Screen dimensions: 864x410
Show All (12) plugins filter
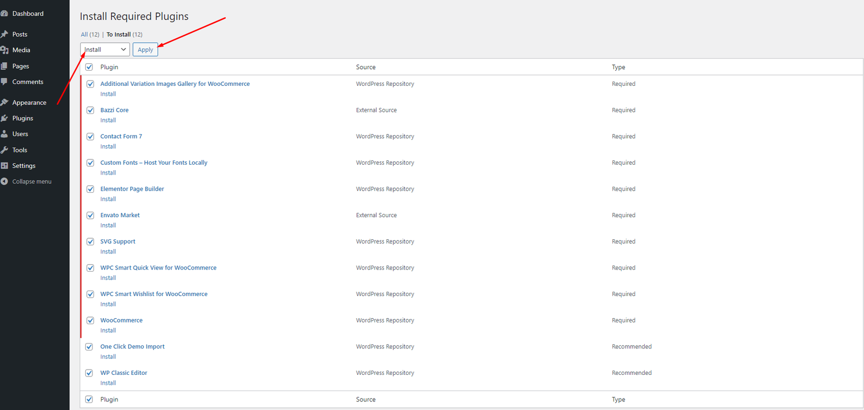(90, 35)
